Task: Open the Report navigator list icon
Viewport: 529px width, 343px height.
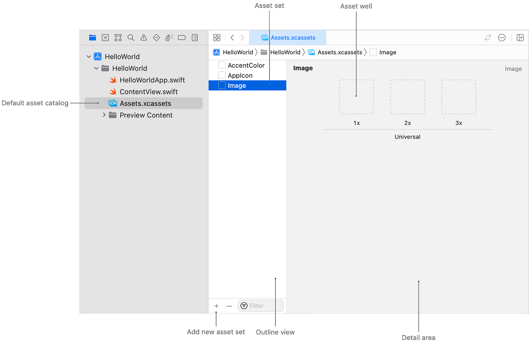Action: pos(195,38)
